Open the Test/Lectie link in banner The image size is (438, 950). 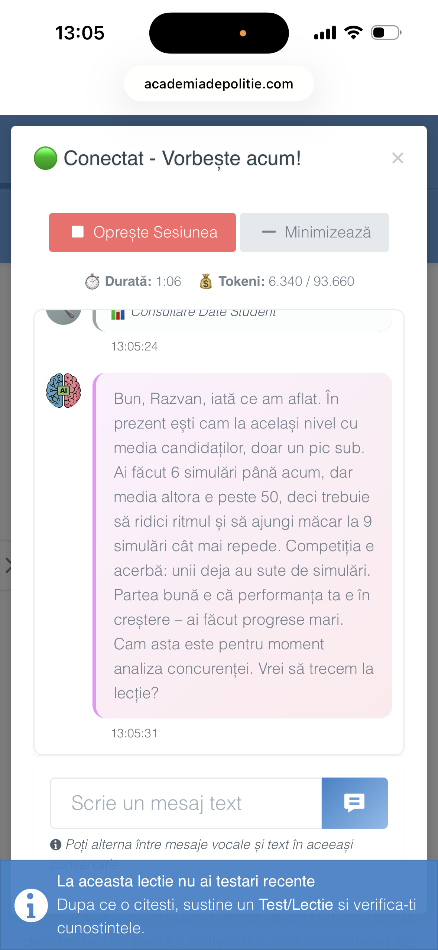click(296, 905)
